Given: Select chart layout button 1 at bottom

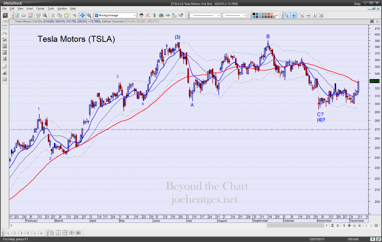Looking at the screenshot, I should 7,233.
